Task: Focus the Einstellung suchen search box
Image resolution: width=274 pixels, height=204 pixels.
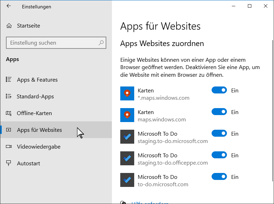Action: pyautogui.click(x=56, y=43)
